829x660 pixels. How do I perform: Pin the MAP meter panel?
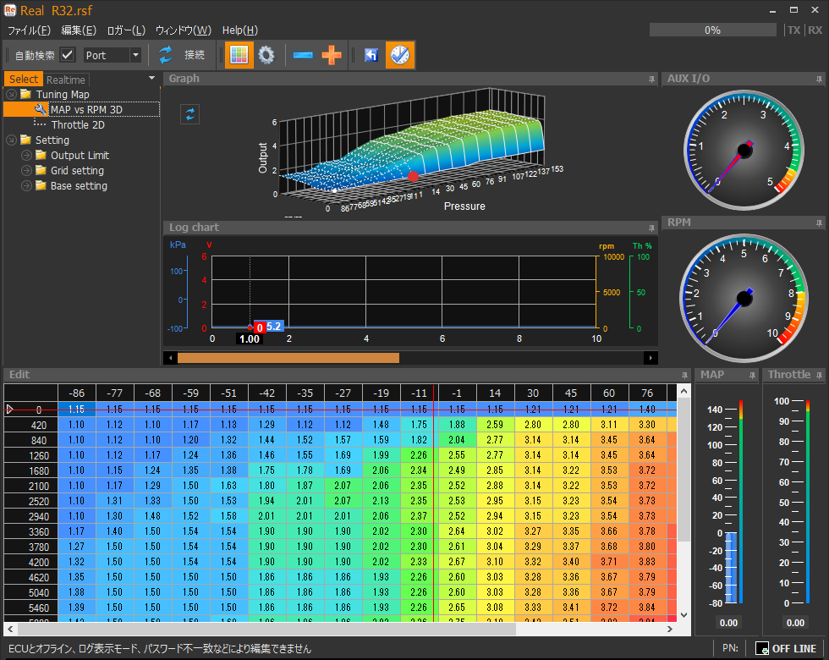[752, 376]
